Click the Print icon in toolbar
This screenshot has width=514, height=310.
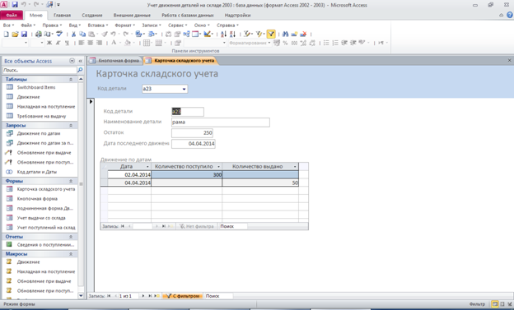(39, 34)
